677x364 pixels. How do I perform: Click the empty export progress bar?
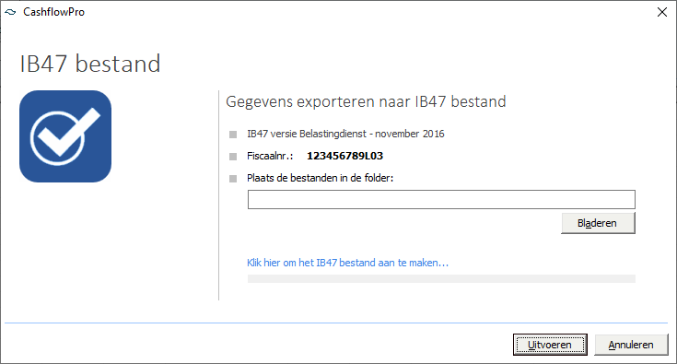coord(441,278)
